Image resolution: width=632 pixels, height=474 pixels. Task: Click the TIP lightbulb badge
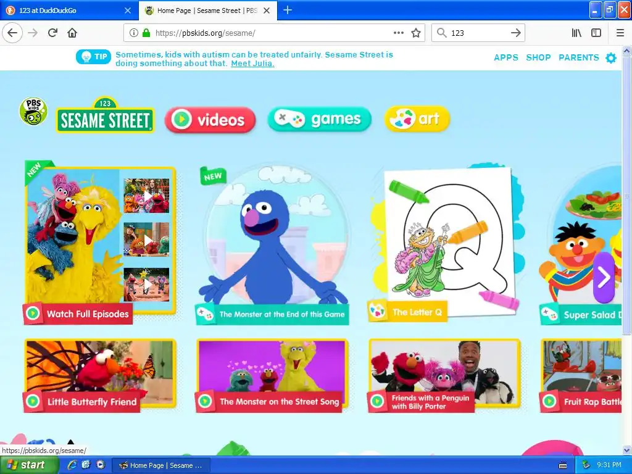pos(94,57)
